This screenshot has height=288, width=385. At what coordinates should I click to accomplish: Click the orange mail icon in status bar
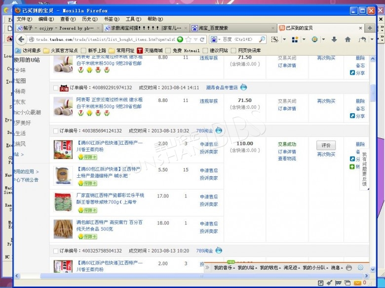click(x=357, y=283)
